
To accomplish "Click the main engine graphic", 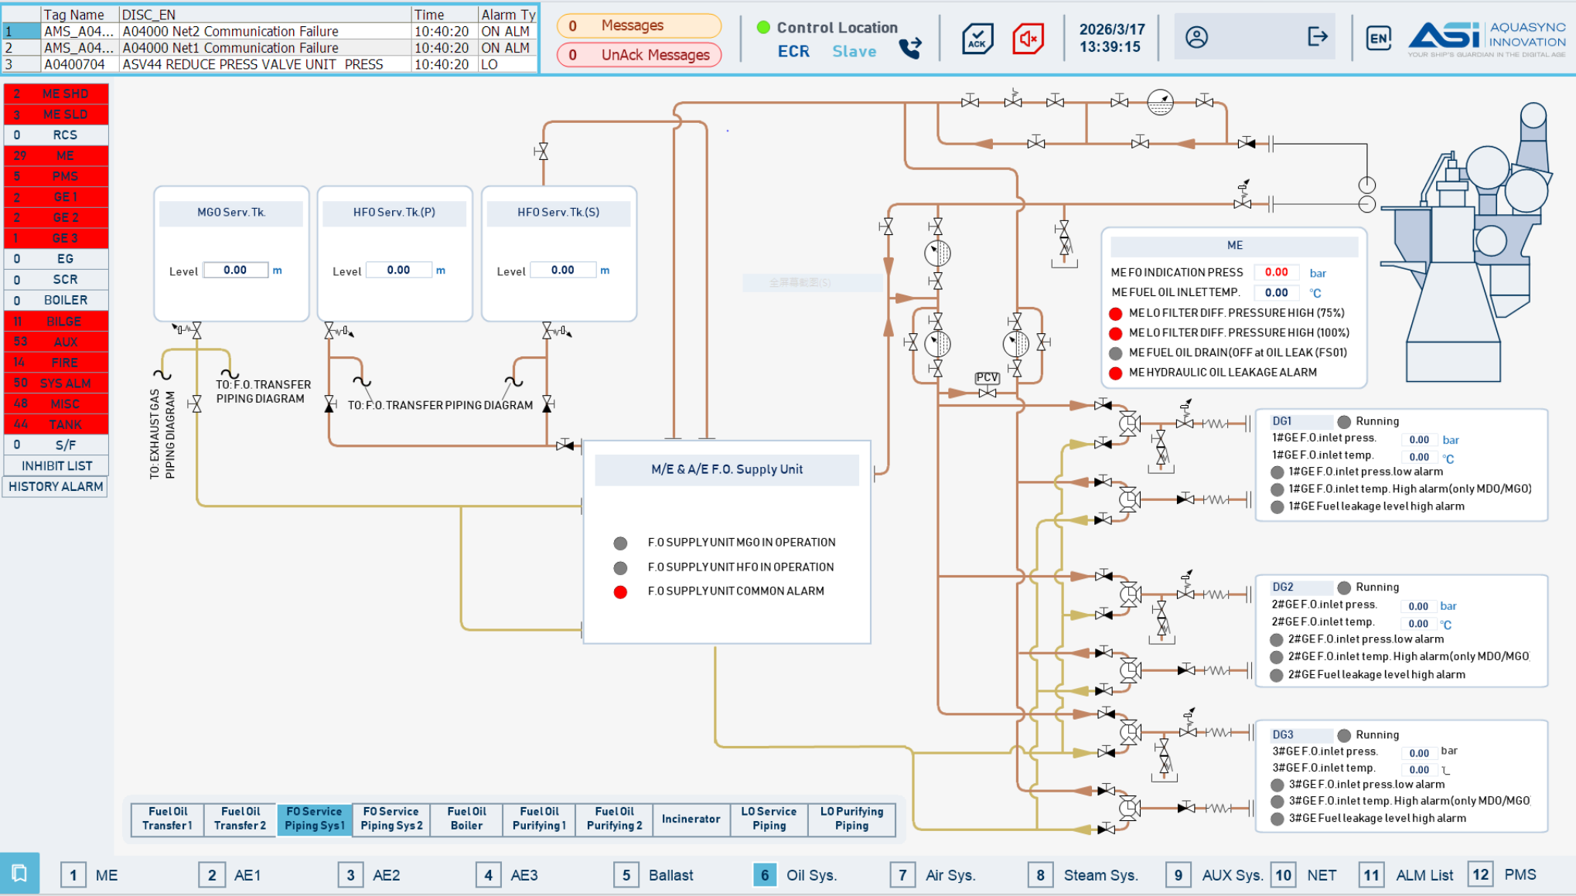I will tap(1465, 244).
